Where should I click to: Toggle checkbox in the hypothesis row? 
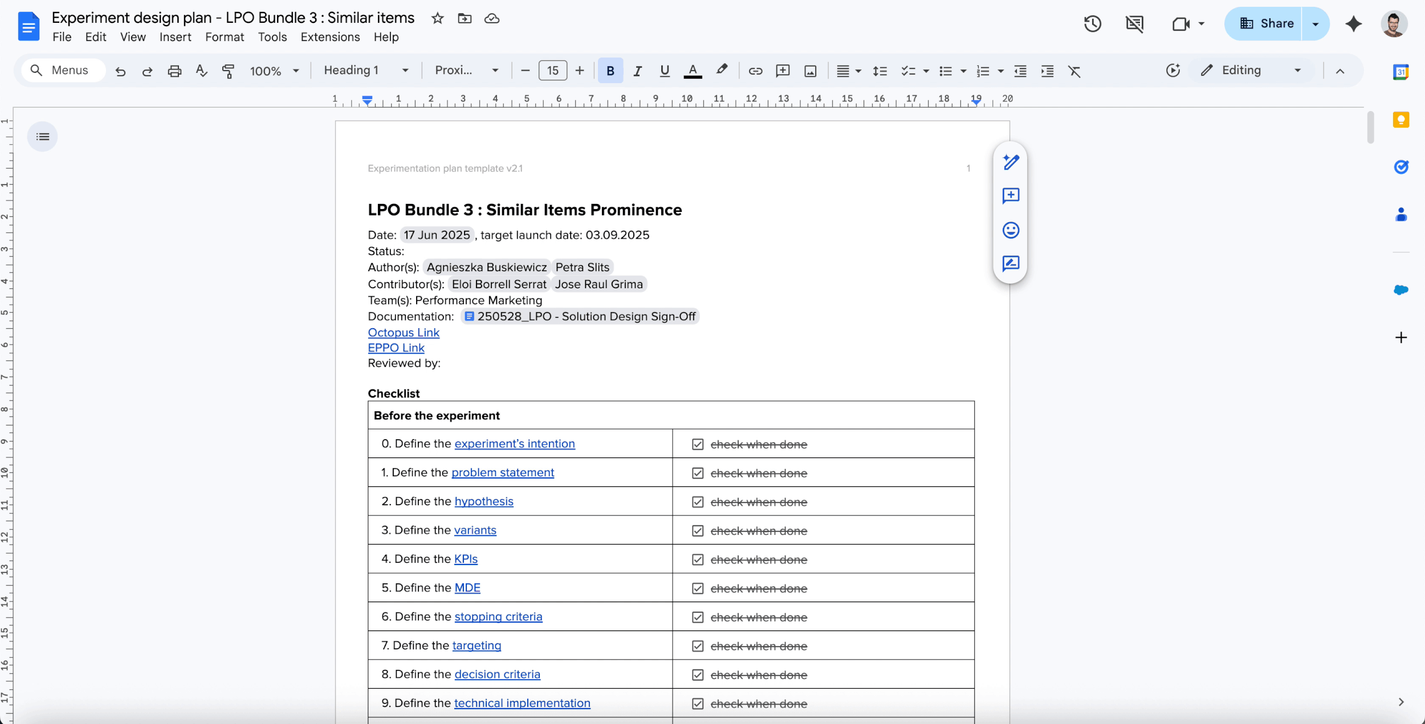tap(697, 502)
